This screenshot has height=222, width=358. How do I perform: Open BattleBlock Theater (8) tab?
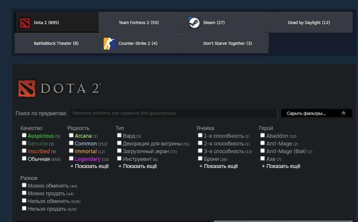[57, 43]
